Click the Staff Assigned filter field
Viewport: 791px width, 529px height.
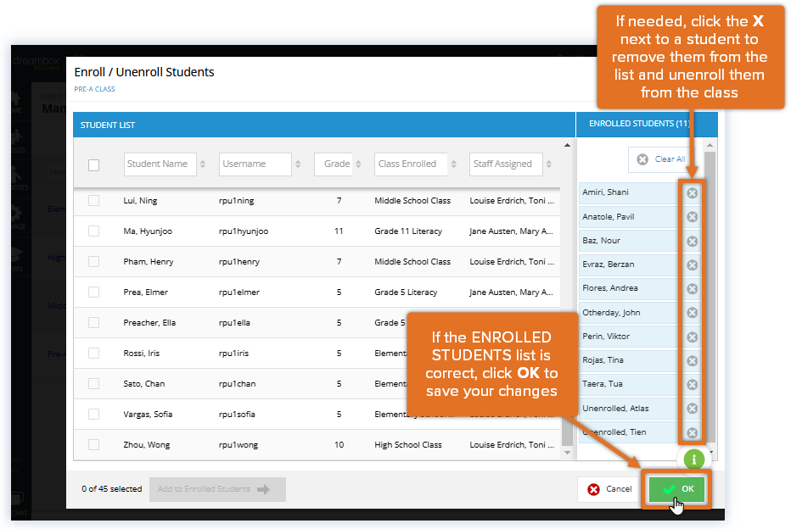tap(506, 164)
